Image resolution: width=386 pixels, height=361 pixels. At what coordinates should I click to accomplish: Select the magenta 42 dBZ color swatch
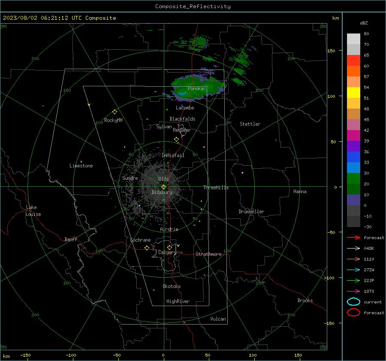353,135
